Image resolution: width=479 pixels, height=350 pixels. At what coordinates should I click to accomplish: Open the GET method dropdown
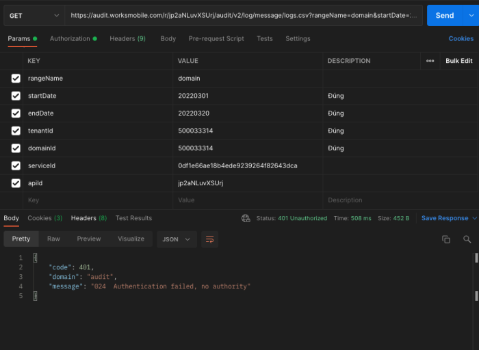34,16
